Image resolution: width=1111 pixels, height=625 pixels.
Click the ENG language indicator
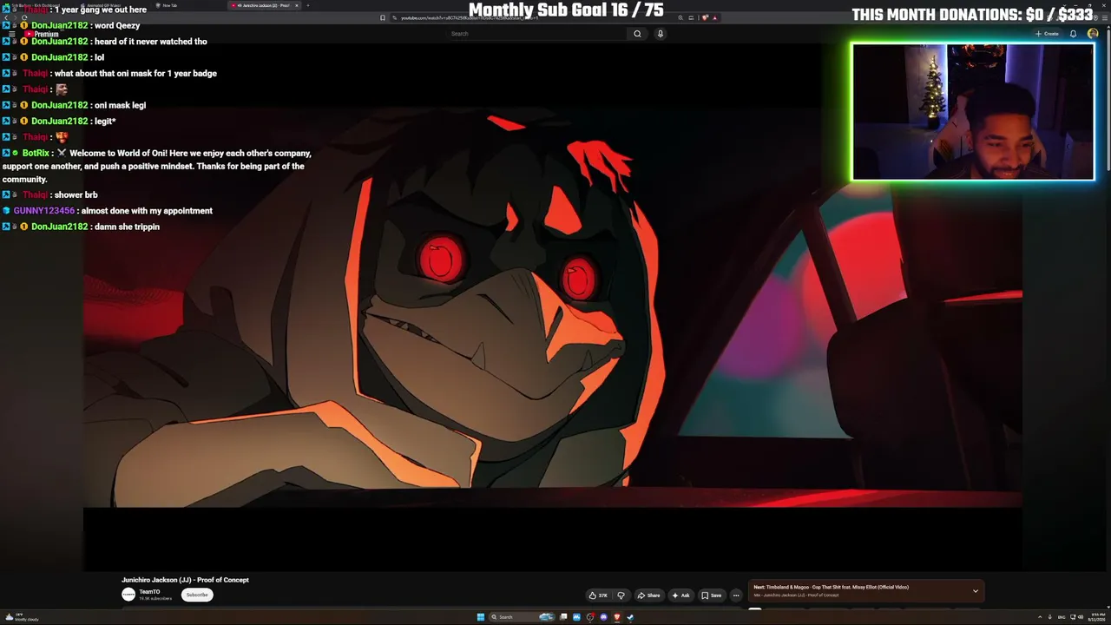coord(1062,617)
